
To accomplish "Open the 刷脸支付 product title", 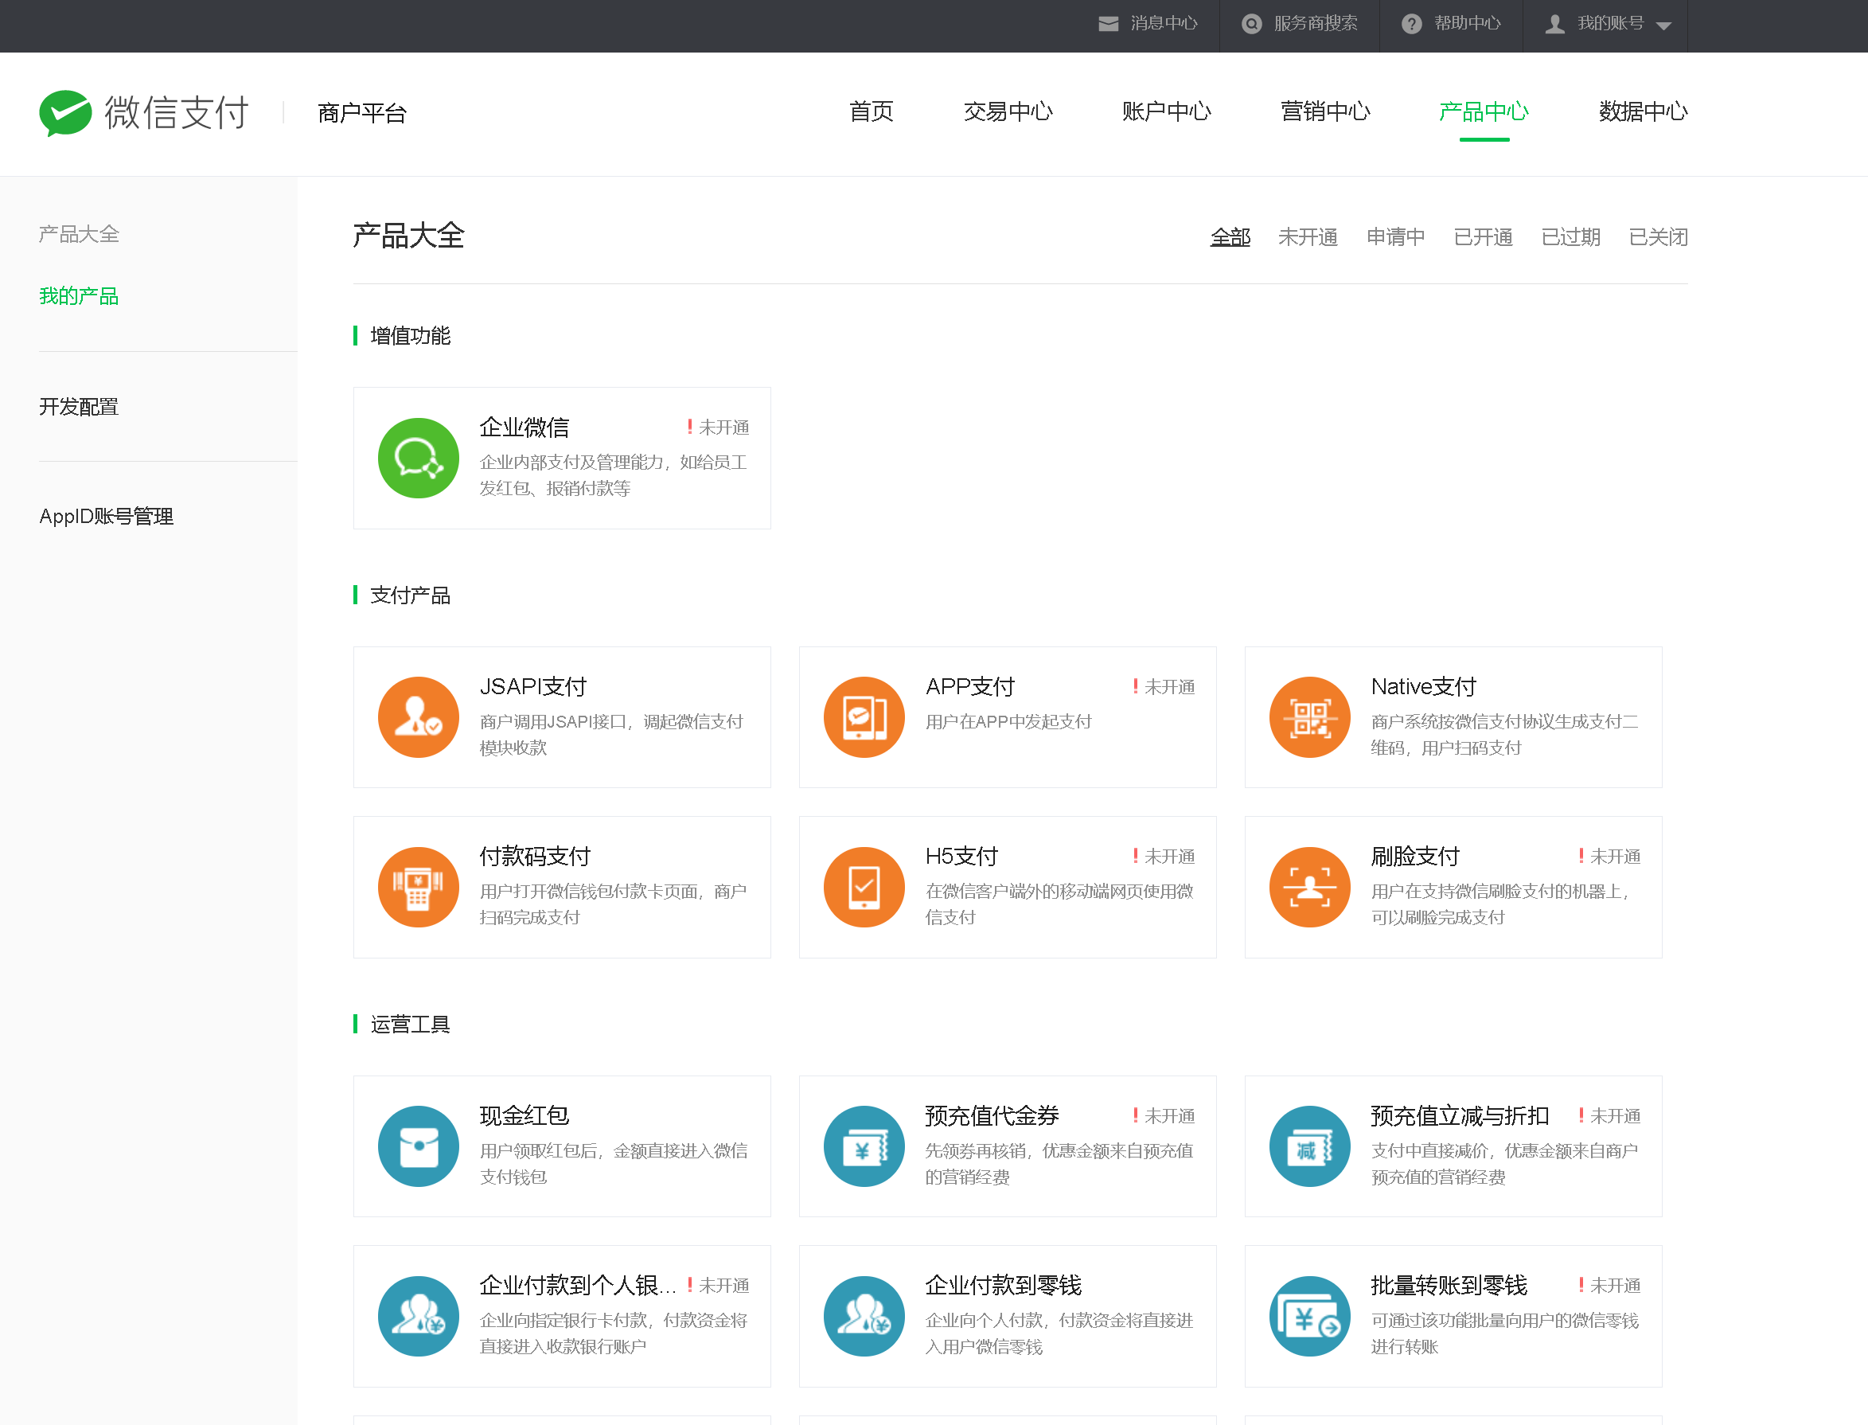I will 1415,856.
